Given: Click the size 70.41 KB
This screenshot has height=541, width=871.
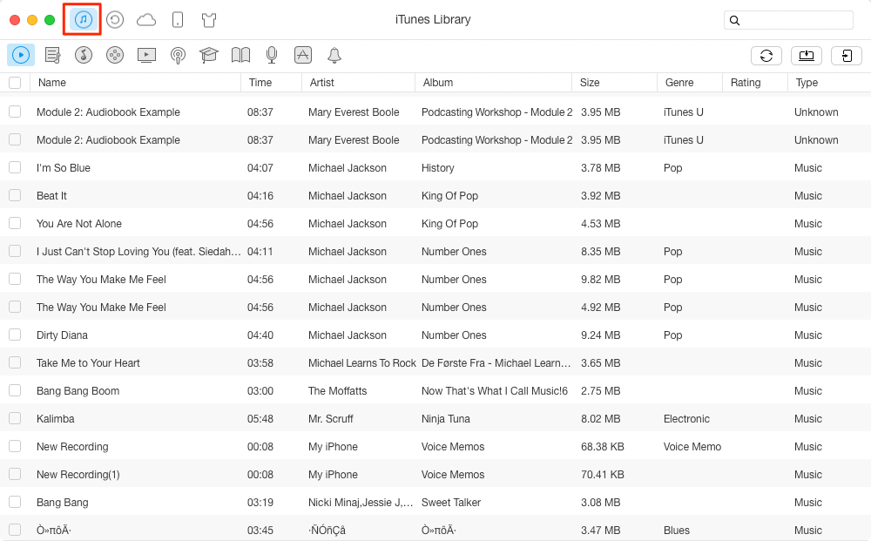Looking at the screenshot, I should point(603,474).
